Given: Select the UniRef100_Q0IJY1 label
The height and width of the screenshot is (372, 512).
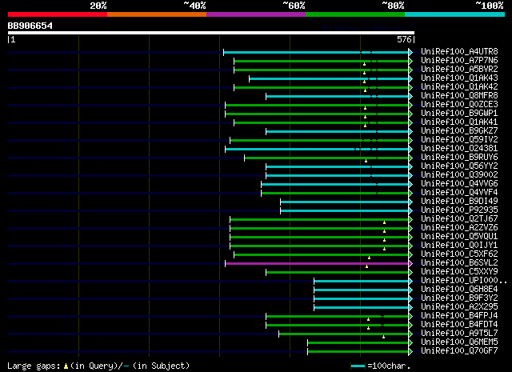Looking at the screenshot, I should click(459, 246).
